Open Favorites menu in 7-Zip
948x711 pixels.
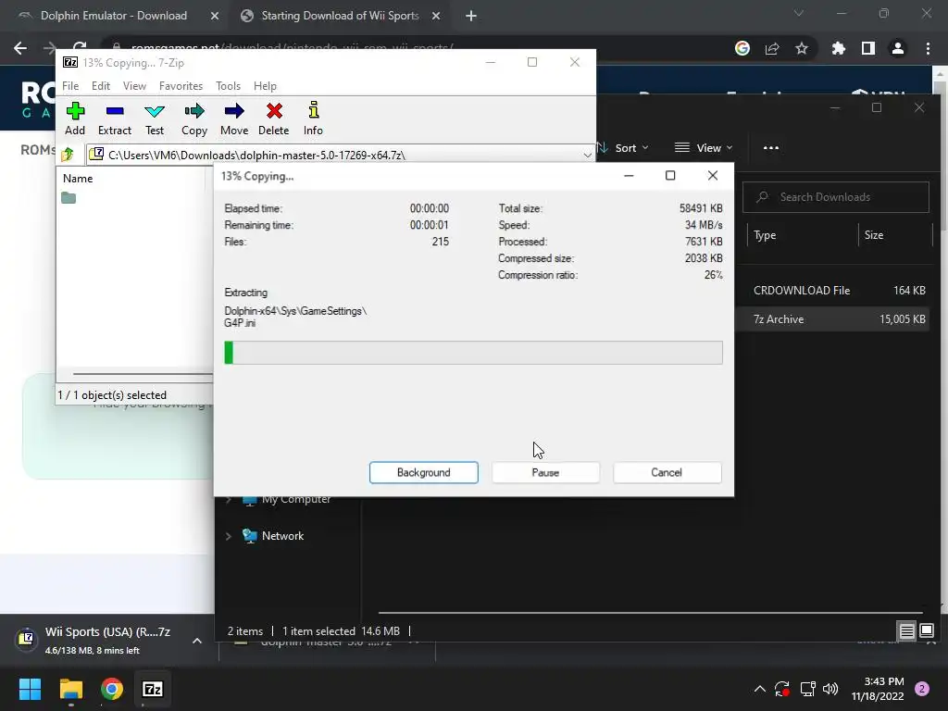[x=181, y=86]
